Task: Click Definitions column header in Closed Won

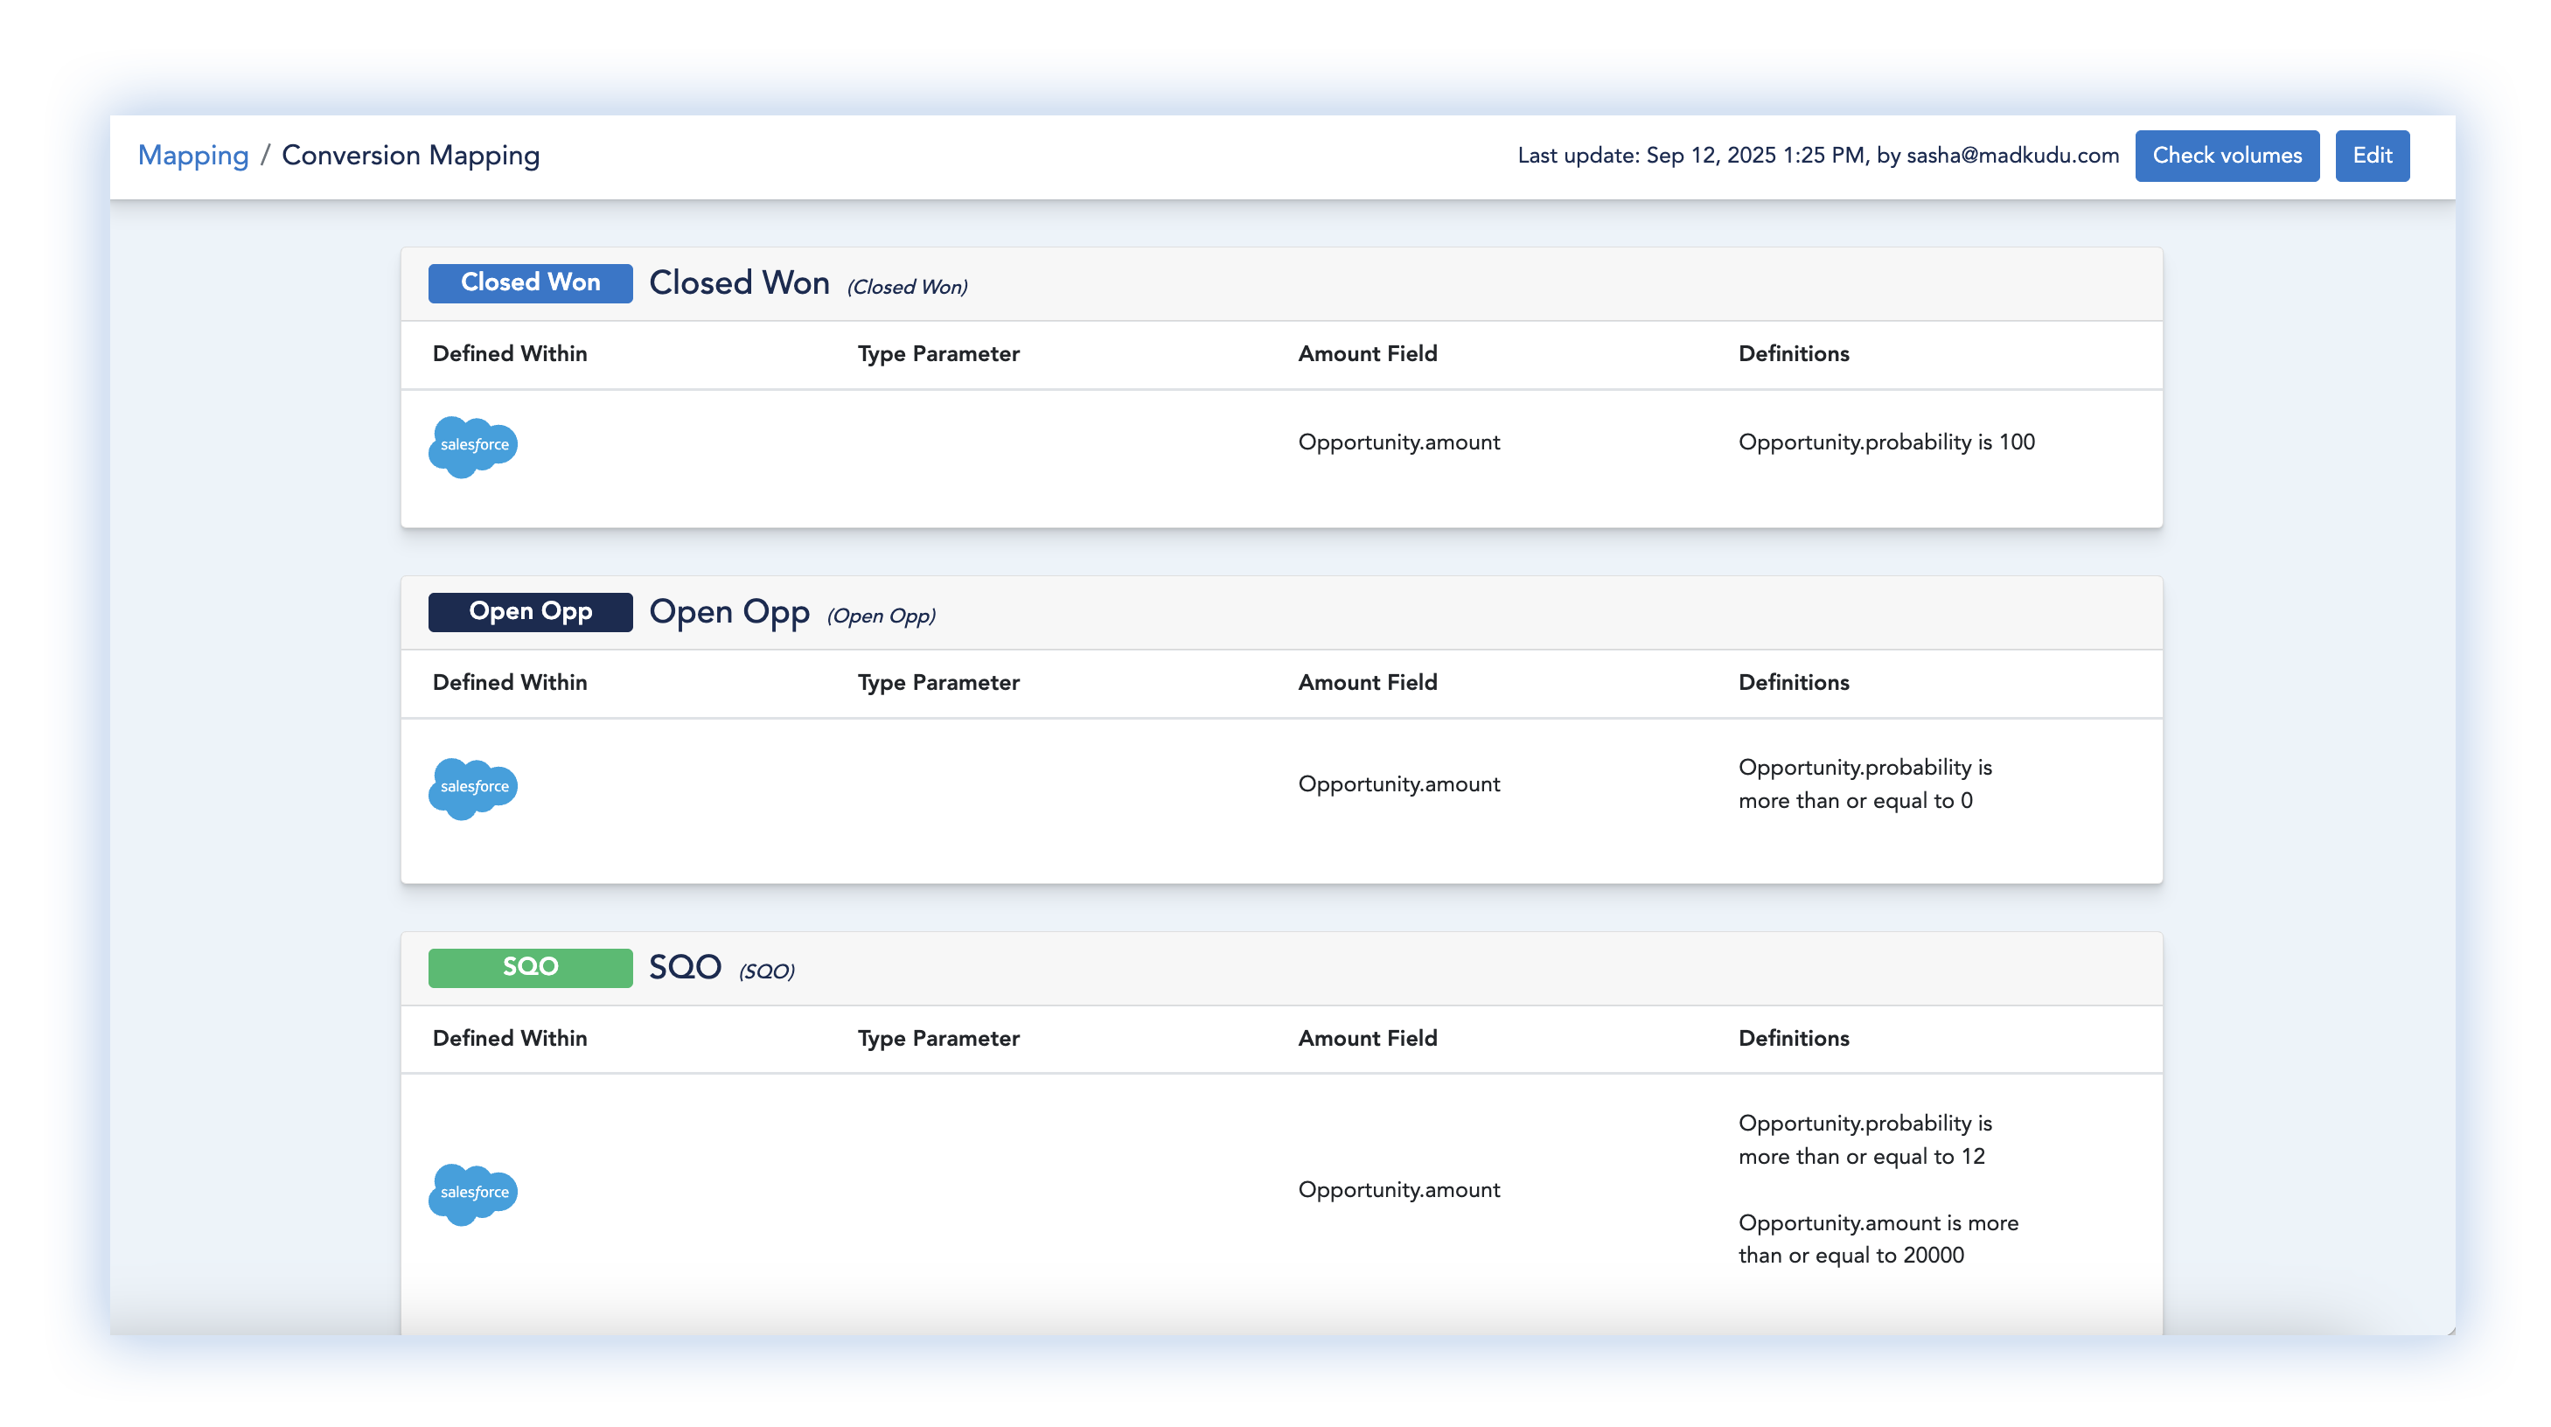Action: [x=1793, y=353]
